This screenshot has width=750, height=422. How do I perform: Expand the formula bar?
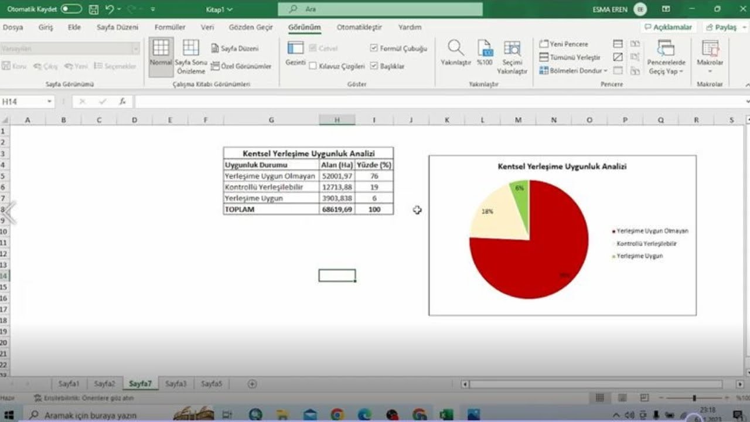(x=747, y=101)
